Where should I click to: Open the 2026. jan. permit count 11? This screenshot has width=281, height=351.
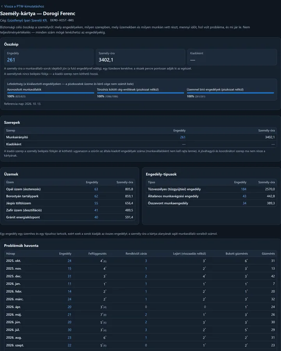(69, 284)
